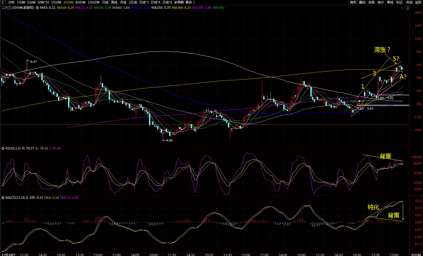Click the MA60: 5.84 label
The width and height of the screenshot is (423, 256).
121,8
